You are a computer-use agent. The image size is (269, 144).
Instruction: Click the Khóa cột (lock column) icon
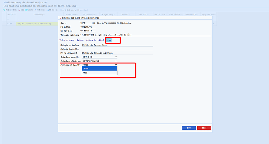click(x=48, y=10)
